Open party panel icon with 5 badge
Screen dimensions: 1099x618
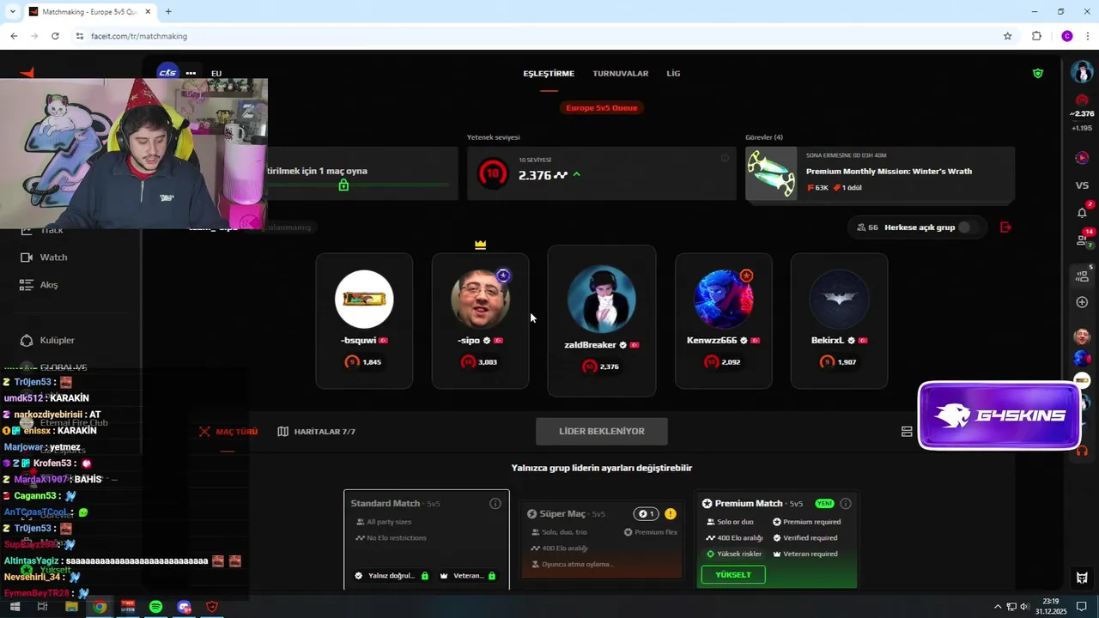pyautogui.click(x=1082, y=276)
